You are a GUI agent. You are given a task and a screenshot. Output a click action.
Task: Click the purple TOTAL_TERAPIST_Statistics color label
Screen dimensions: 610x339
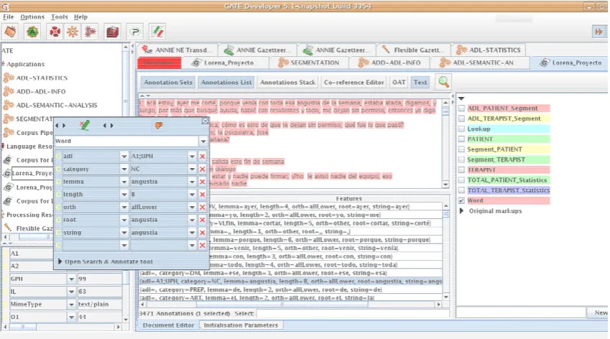coord(508,190)
